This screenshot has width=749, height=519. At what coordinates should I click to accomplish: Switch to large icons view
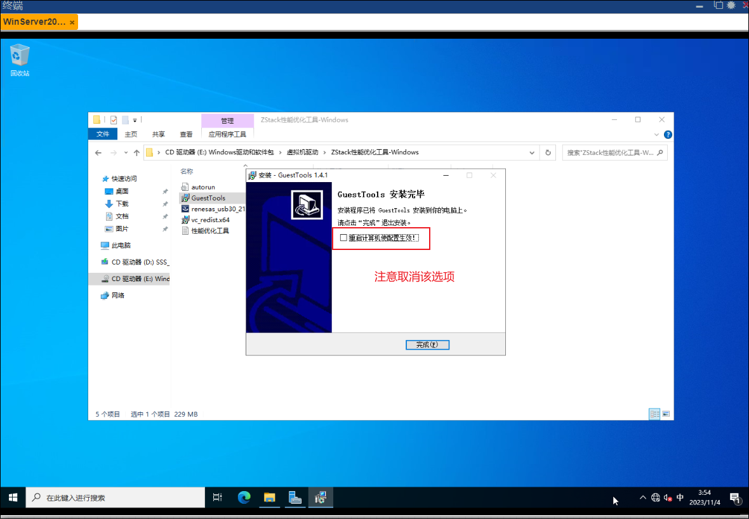tap(666, 414)
